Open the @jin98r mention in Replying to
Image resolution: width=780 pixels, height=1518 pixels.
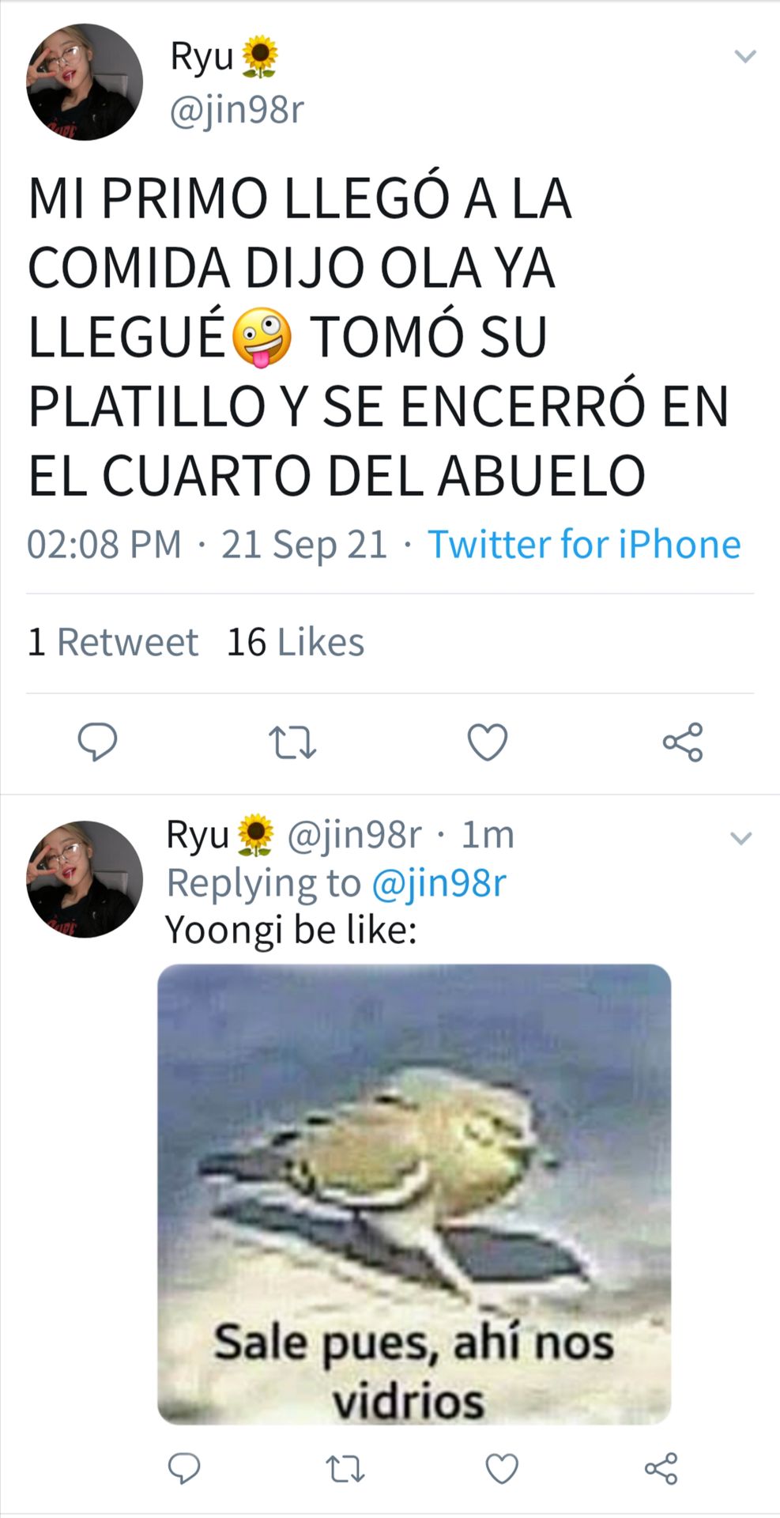coord(439,883)
